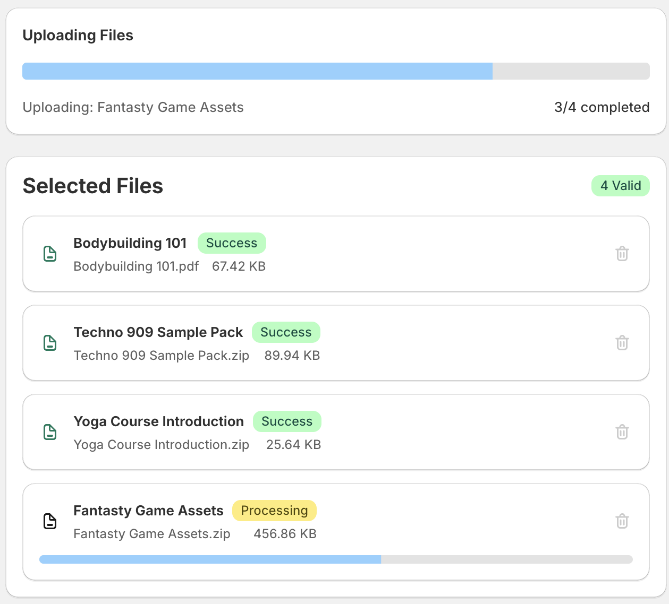Delete the Bodybuilding 101 file

[622, 254]
